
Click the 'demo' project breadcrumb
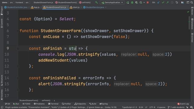click(5, 2)
